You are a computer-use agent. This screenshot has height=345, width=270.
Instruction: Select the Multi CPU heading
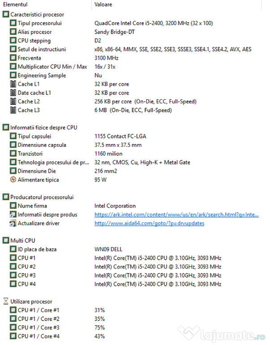[x=22, y=240]
